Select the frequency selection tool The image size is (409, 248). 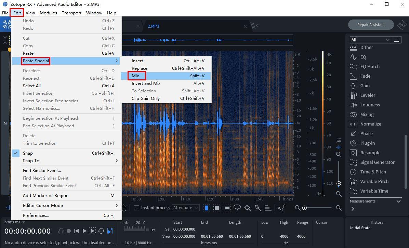click(227, 208)
